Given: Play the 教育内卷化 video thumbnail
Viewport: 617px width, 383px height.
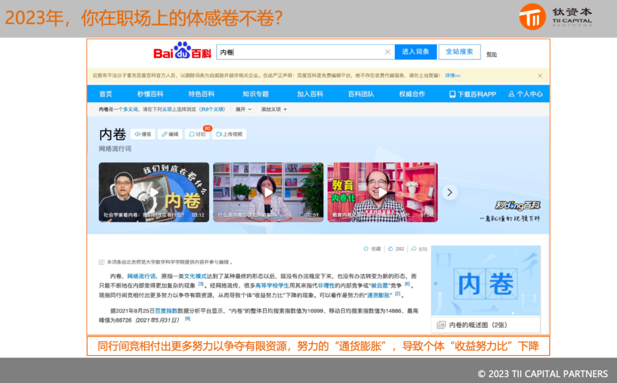Looking at the screenshot, I should (382, 192).
